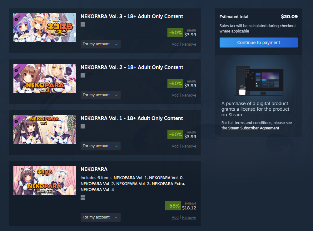Click Windows platform icon under NEKOPARA Vol. 1
Viewport: 313px width, 231px height.
83,126
